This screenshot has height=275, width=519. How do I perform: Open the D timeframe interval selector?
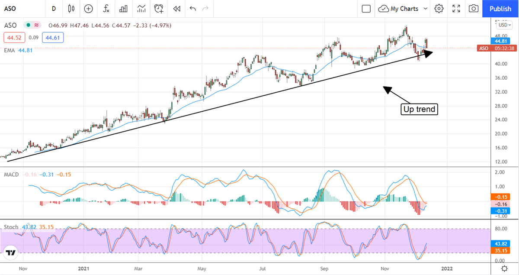(x=54, y=9)
